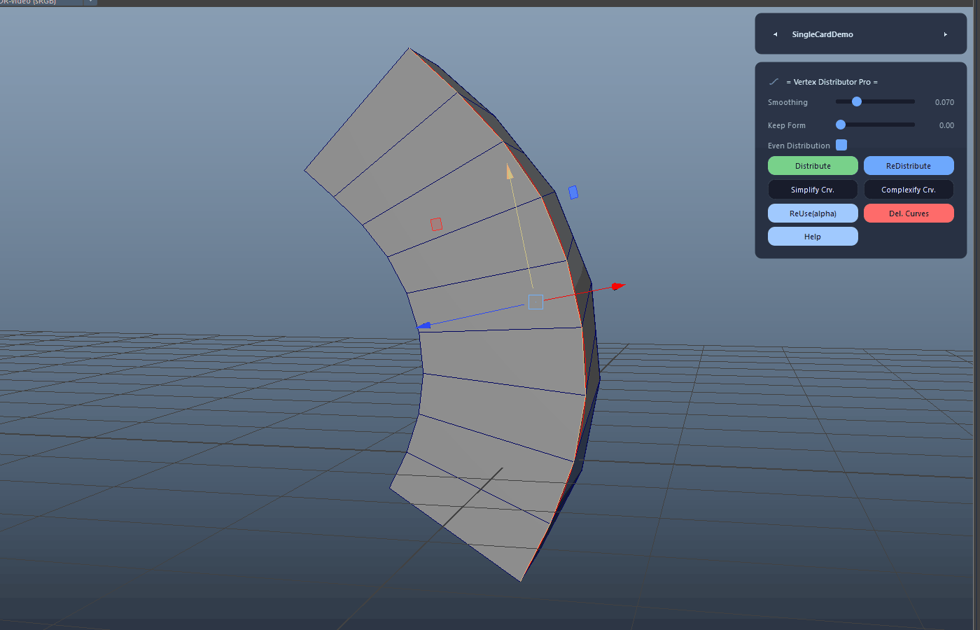The width and height of the screenshot is (980, 630).
Task: Click the Keep Form value 0.00
Action: [946, 125]
